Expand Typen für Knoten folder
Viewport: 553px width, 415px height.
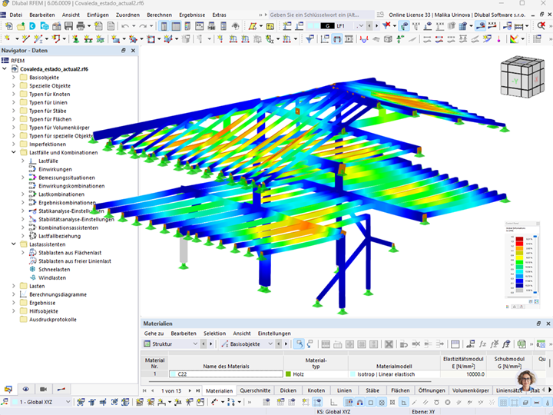[14, 94]
